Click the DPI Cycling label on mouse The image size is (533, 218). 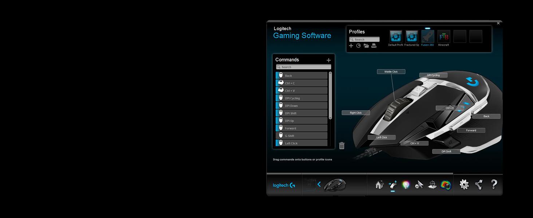[x=433, y=75]
